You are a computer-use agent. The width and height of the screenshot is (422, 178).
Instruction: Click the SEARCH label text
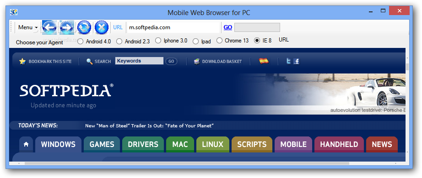pyautogui.click(x=103, y=62)
